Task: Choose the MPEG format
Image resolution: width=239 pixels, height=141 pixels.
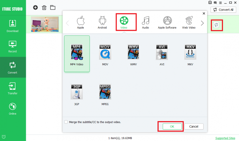Action: [105, 95]
